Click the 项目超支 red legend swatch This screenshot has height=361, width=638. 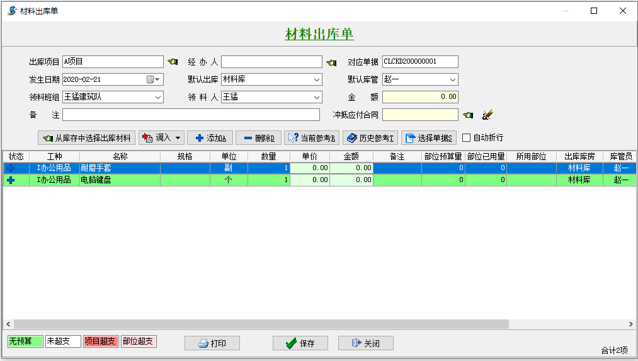100,341
